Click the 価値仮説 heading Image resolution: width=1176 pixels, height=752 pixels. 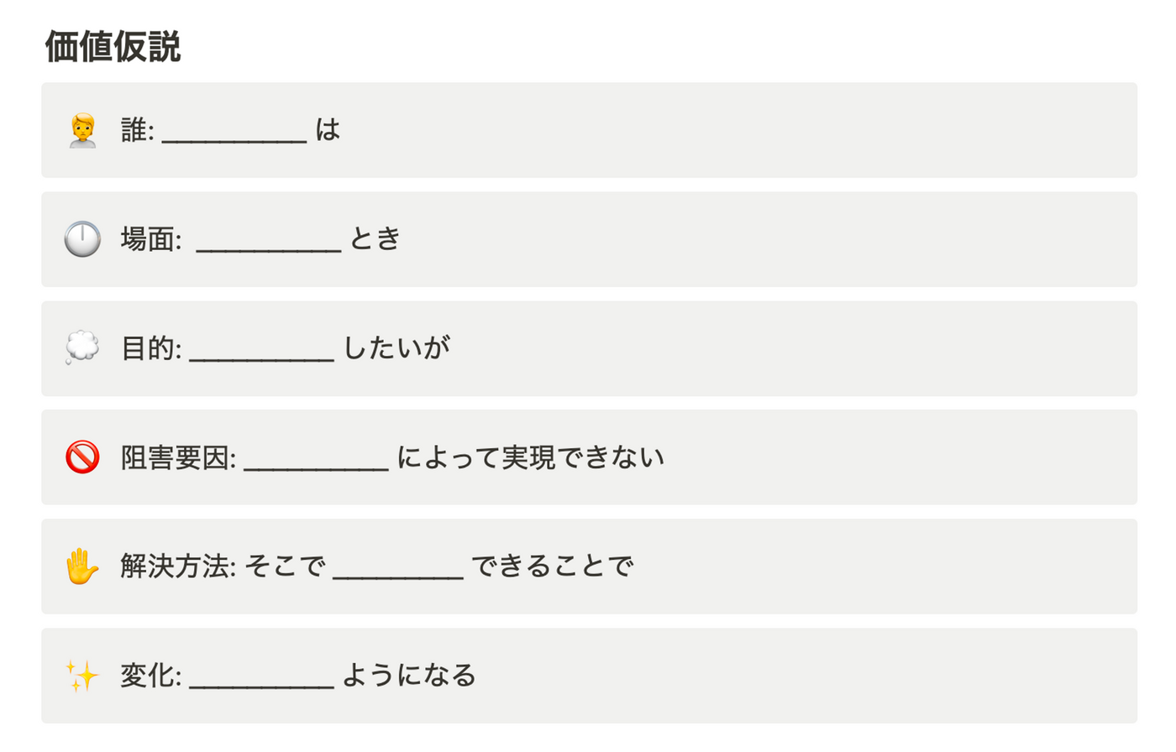(113, 46)
